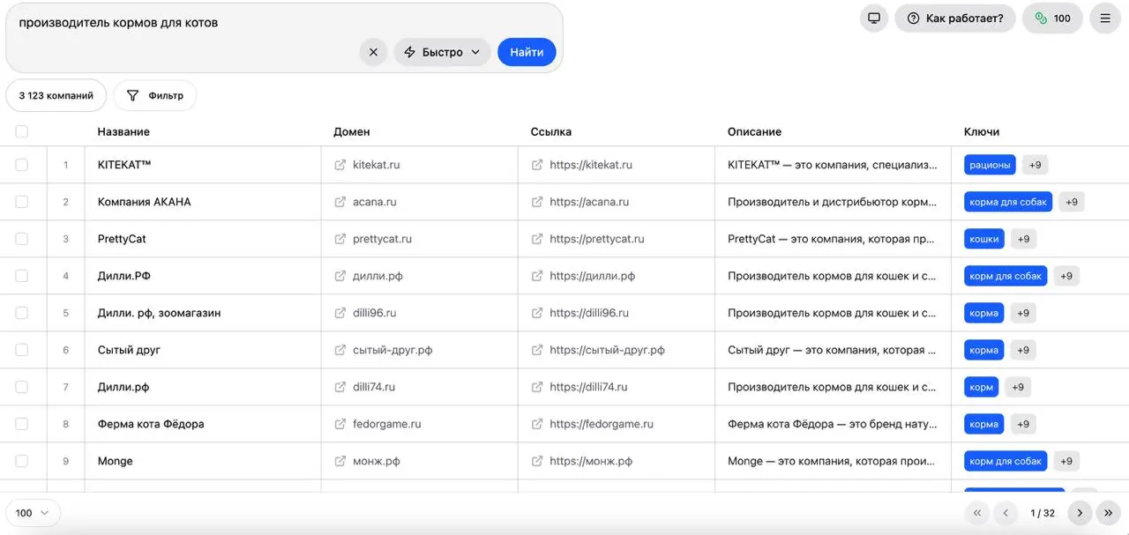Click link icon beside https://сытый-друг.рф
The height and width of the screenshot is (535, 1129).
point(537,350)
